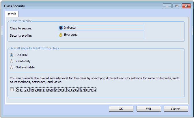Click the Everyone security profile icon
The height and width of the screenshot is (118, 194).
tap(61, 35)
